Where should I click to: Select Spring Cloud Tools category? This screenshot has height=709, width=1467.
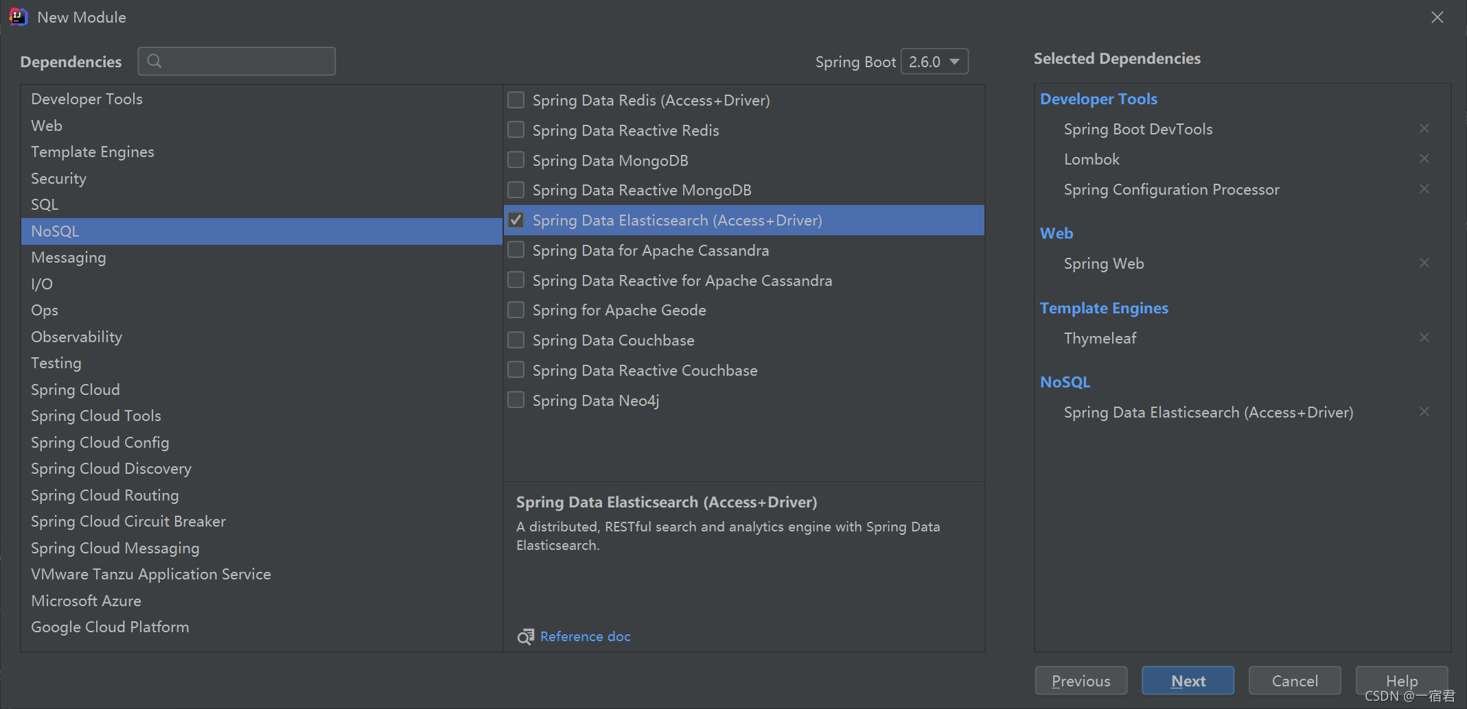pyautogui.click(x=262, y=416)
